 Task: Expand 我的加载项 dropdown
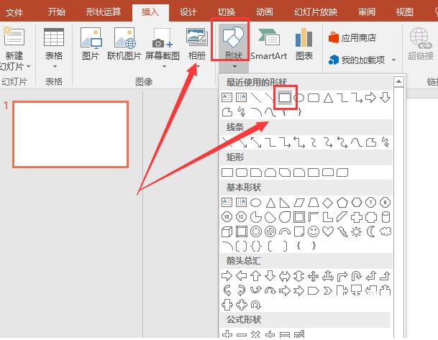[393, 60]
